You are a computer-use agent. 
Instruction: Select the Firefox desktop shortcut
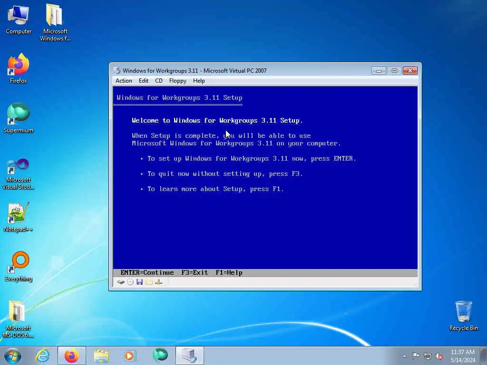click(19, 68)
